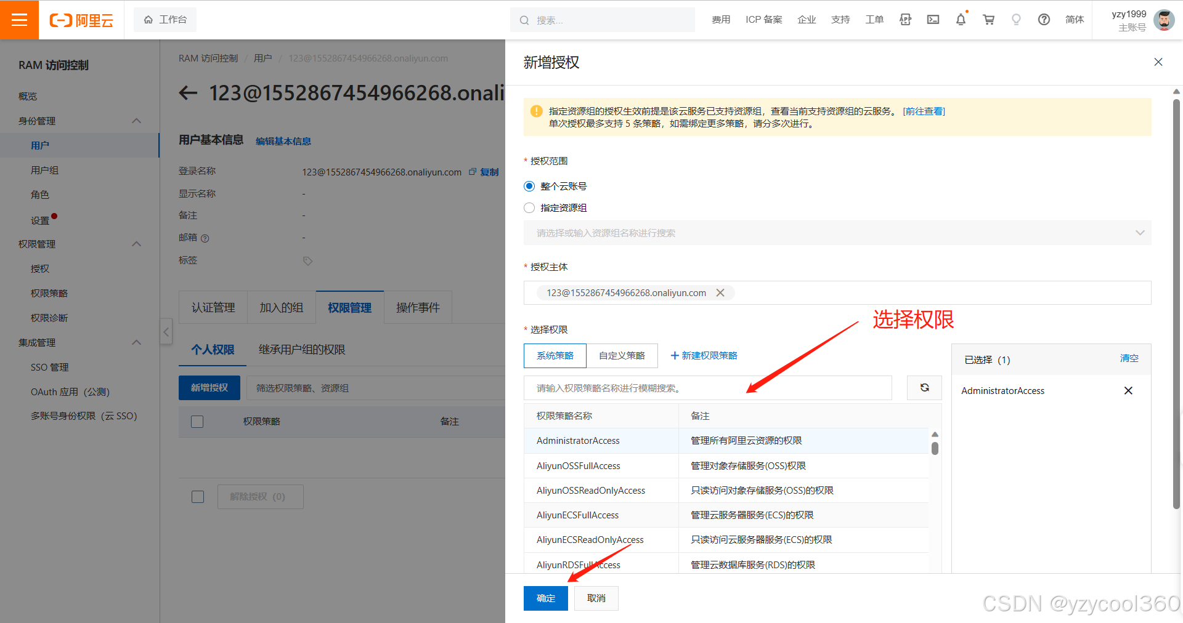Collapse the 权限管理 sidebar section
The height and width of the screenshot is (623, 1183).
[137, 244]
